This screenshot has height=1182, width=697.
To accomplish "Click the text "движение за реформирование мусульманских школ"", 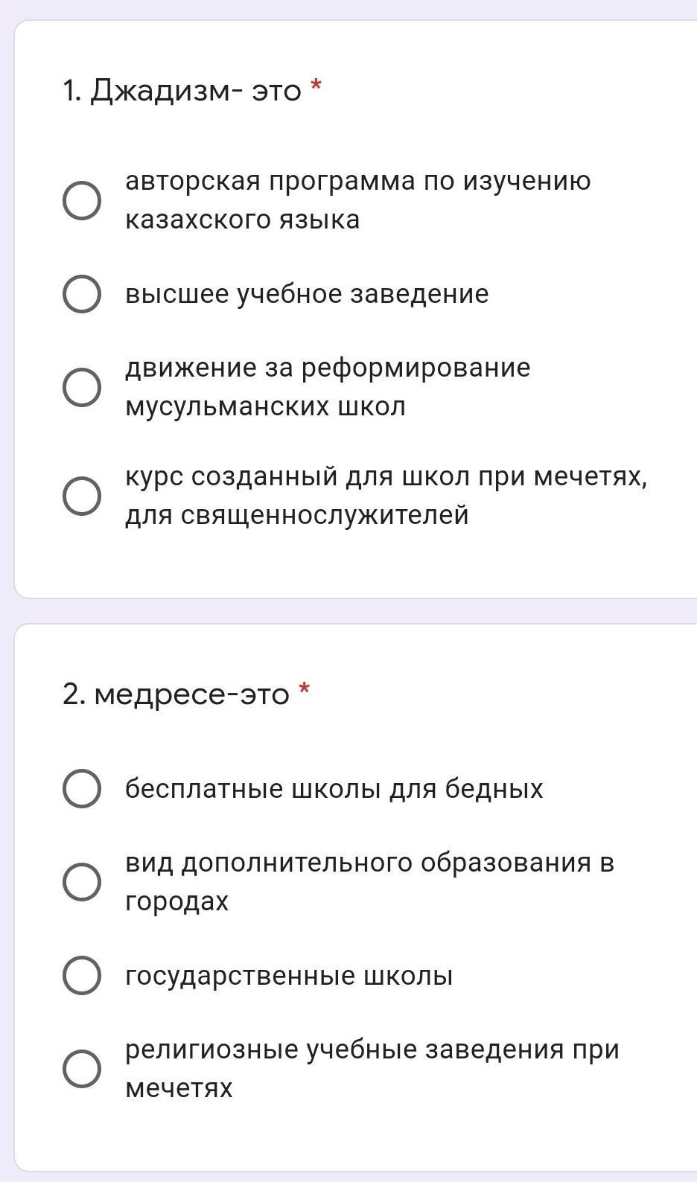I will tap(328, 387).
